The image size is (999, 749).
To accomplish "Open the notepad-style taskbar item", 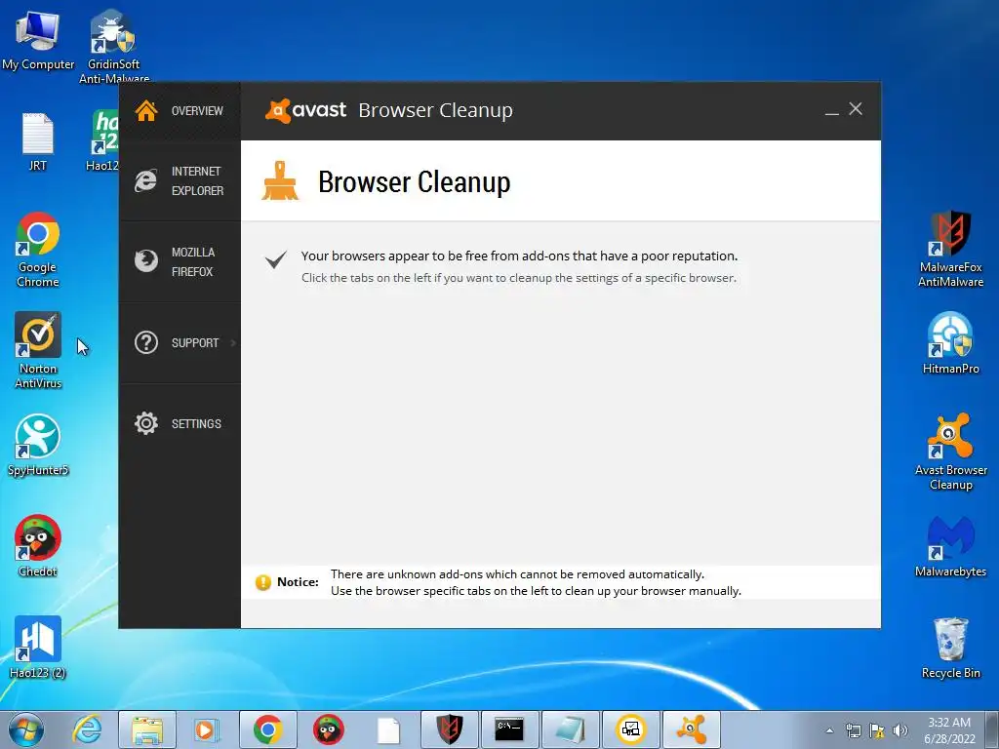I will pyautogui.click(x=570, y=729).
